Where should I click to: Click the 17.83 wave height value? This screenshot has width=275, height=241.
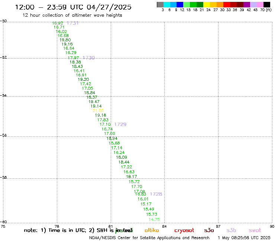point(103,120)
